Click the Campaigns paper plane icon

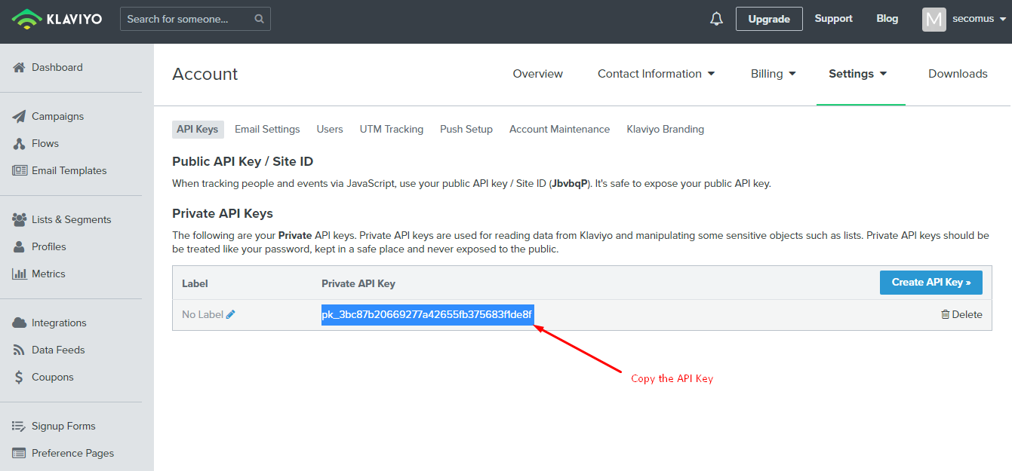click(x=20, y=116)
